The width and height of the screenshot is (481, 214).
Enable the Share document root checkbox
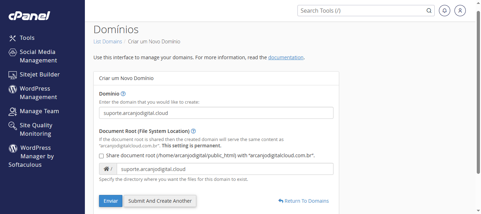[x=102, y=156]
